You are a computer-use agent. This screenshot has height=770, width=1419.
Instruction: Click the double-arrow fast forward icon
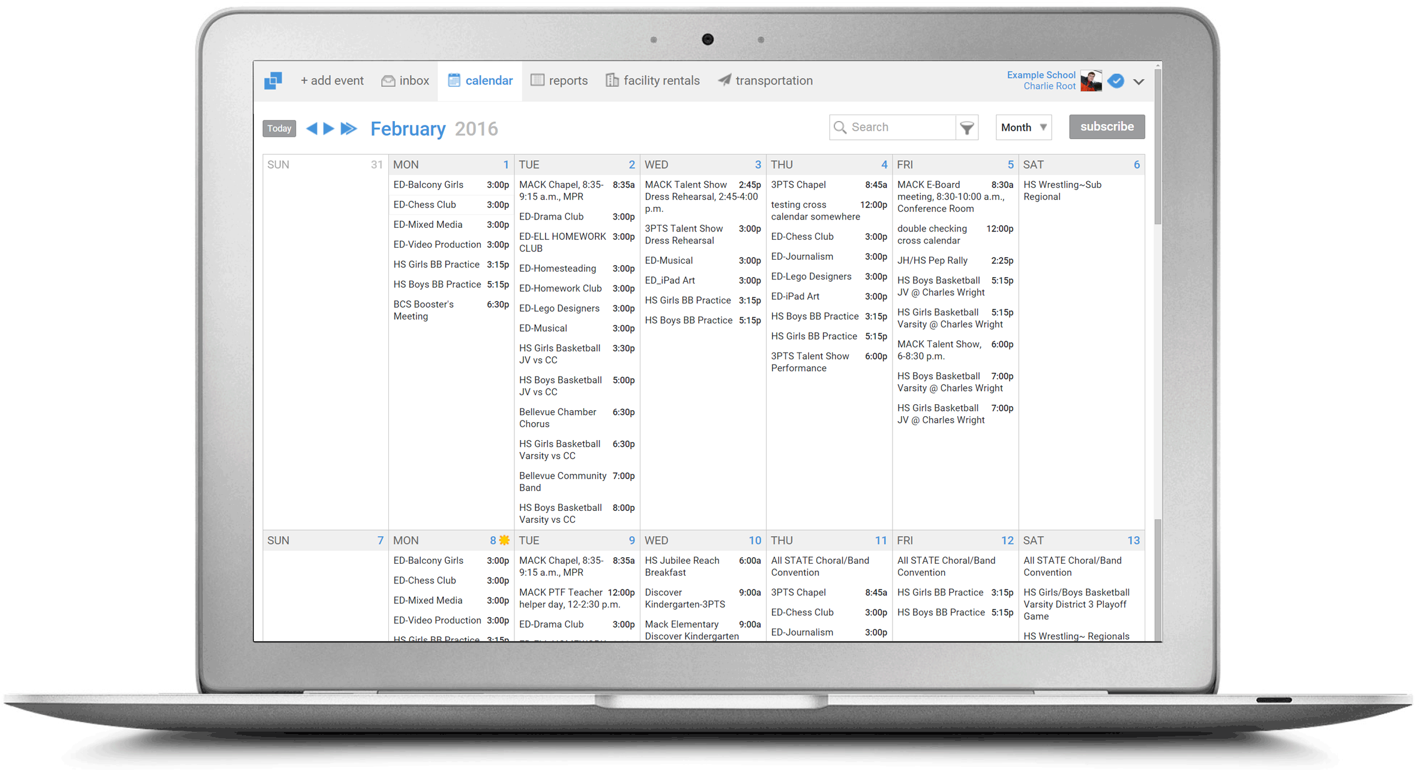(x=349, y=128)
